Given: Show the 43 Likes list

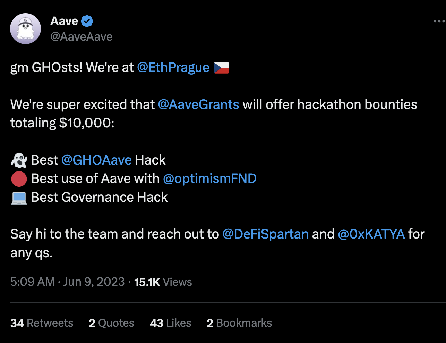Looking at the screenshot, I should 170,323.
